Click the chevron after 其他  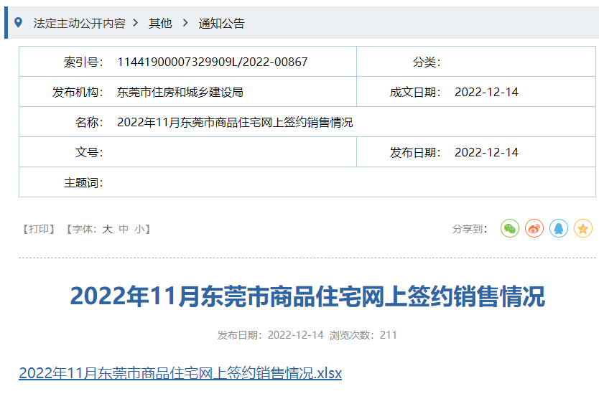click(185, 23)
